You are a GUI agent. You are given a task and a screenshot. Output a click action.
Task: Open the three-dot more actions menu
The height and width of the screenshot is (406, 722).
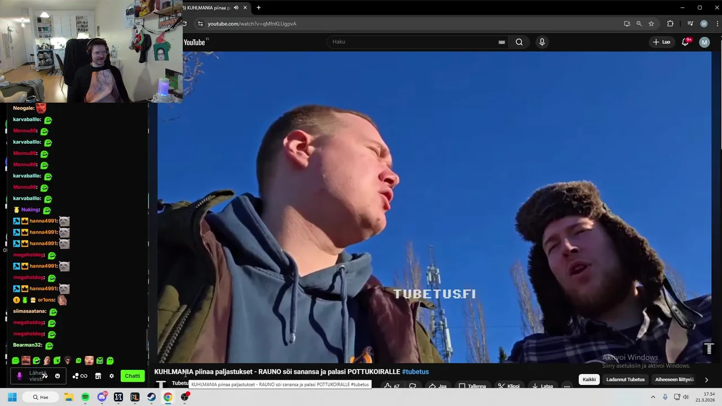tap(567, 386)
